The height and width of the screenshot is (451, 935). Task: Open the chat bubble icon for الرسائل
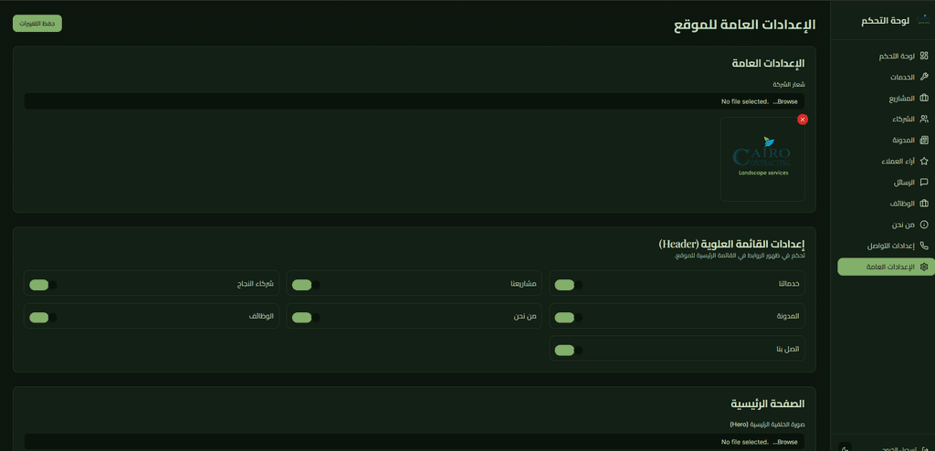pos(924,183)
